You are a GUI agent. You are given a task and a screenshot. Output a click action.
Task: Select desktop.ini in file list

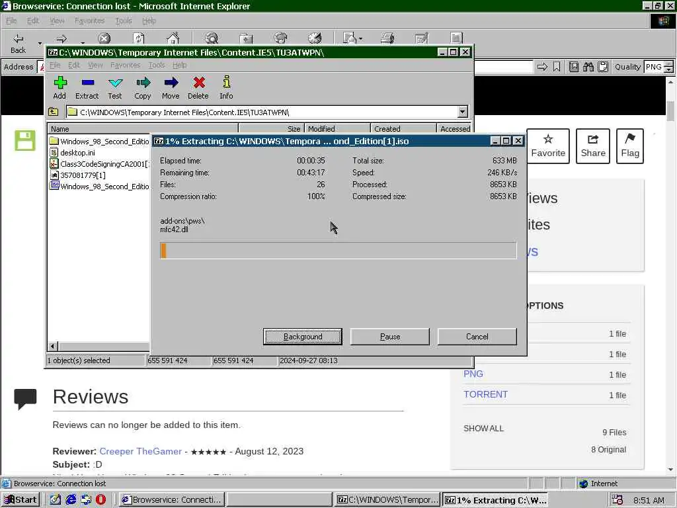pos(78,153)
